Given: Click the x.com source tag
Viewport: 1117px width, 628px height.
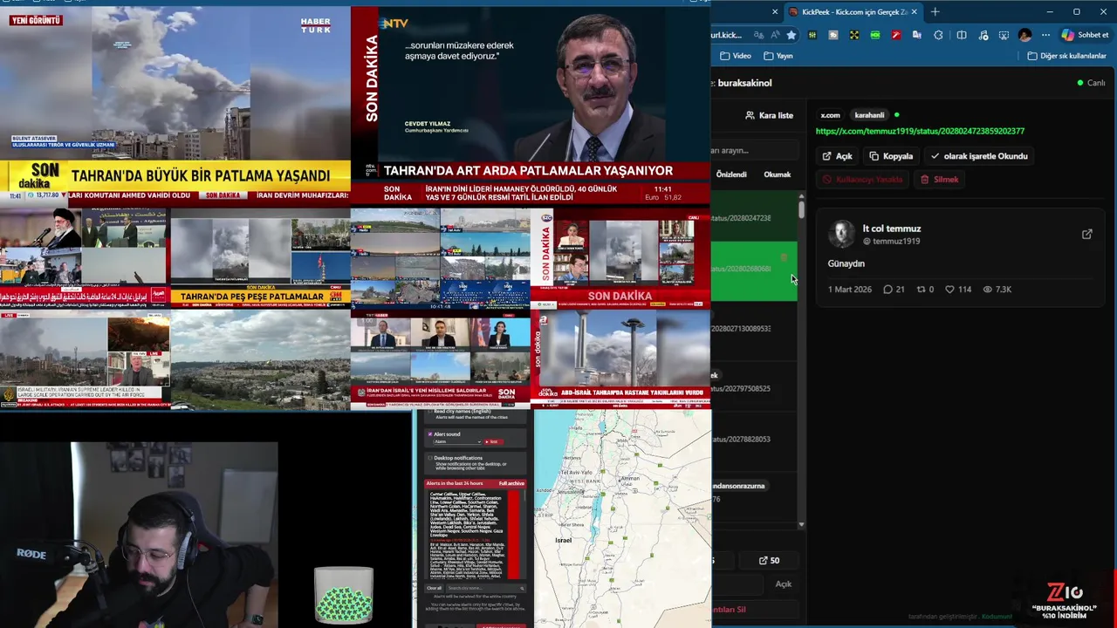Looking at the screenshot, I should click(830, 115).
